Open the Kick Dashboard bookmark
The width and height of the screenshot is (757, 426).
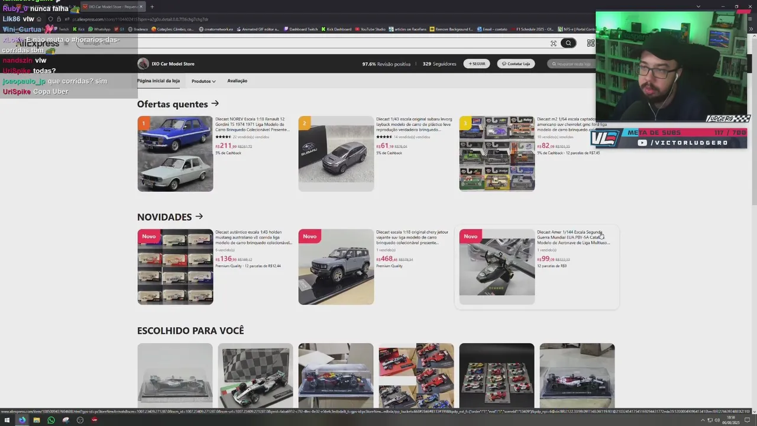[x=337, y=29]
